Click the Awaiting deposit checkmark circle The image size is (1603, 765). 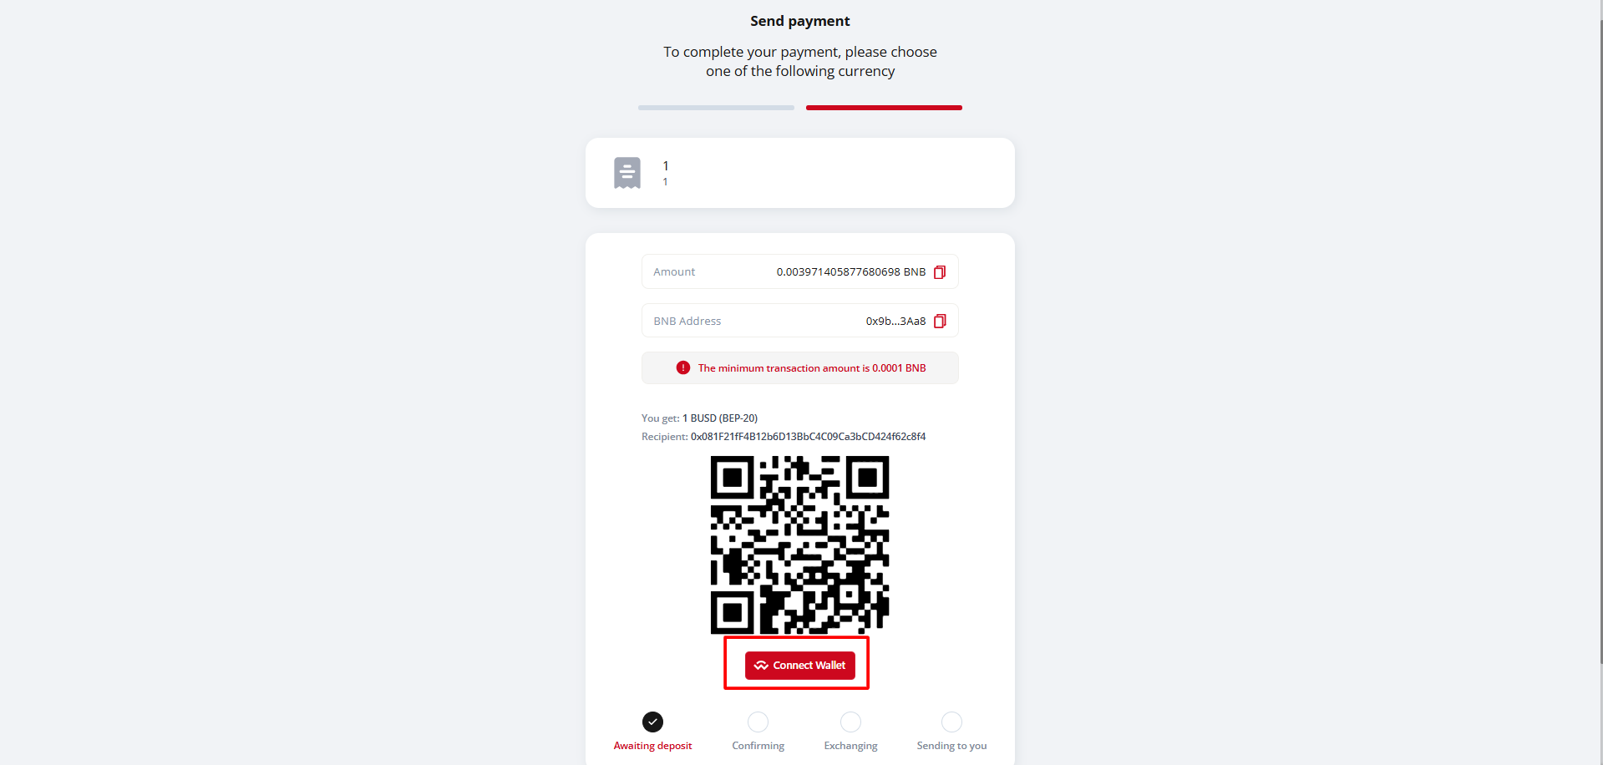(652, 722)
